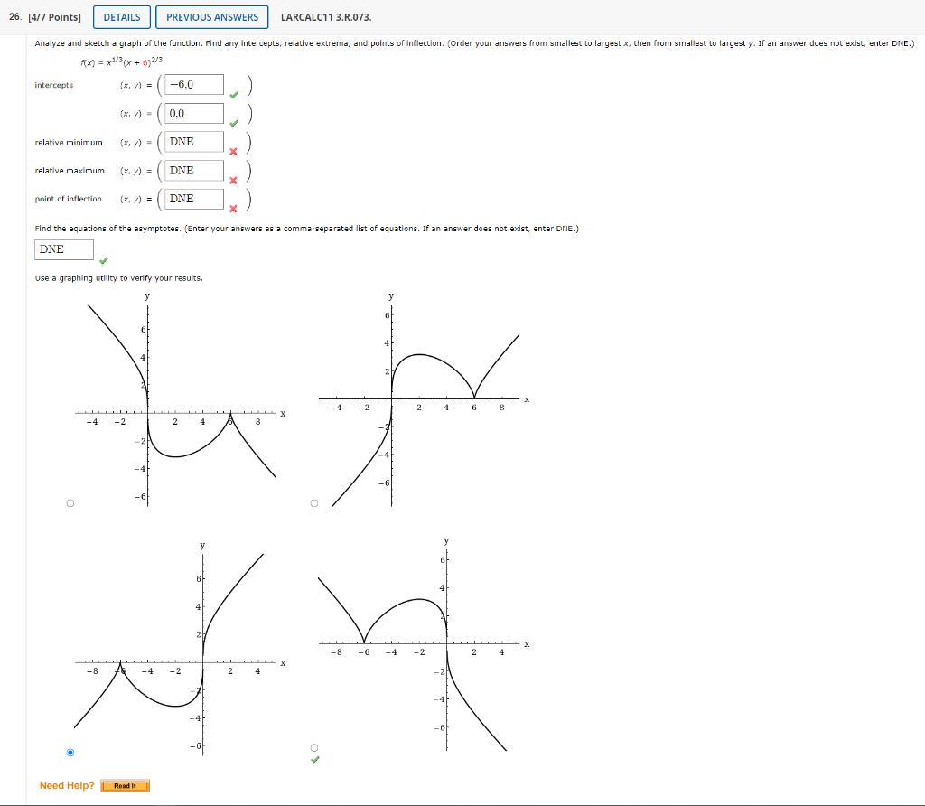This screenshot has height=806, width=925.
Task: Click the point of inflection DNE field
Action: pos(192,198)
